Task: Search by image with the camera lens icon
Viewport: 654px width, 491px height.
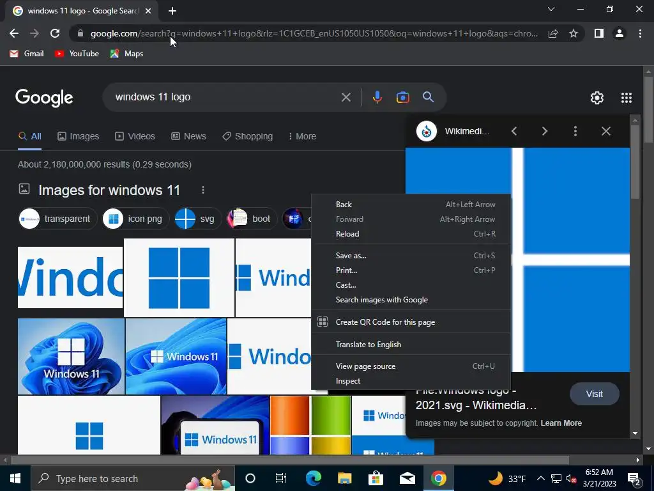Action: [x=402, y=97]
